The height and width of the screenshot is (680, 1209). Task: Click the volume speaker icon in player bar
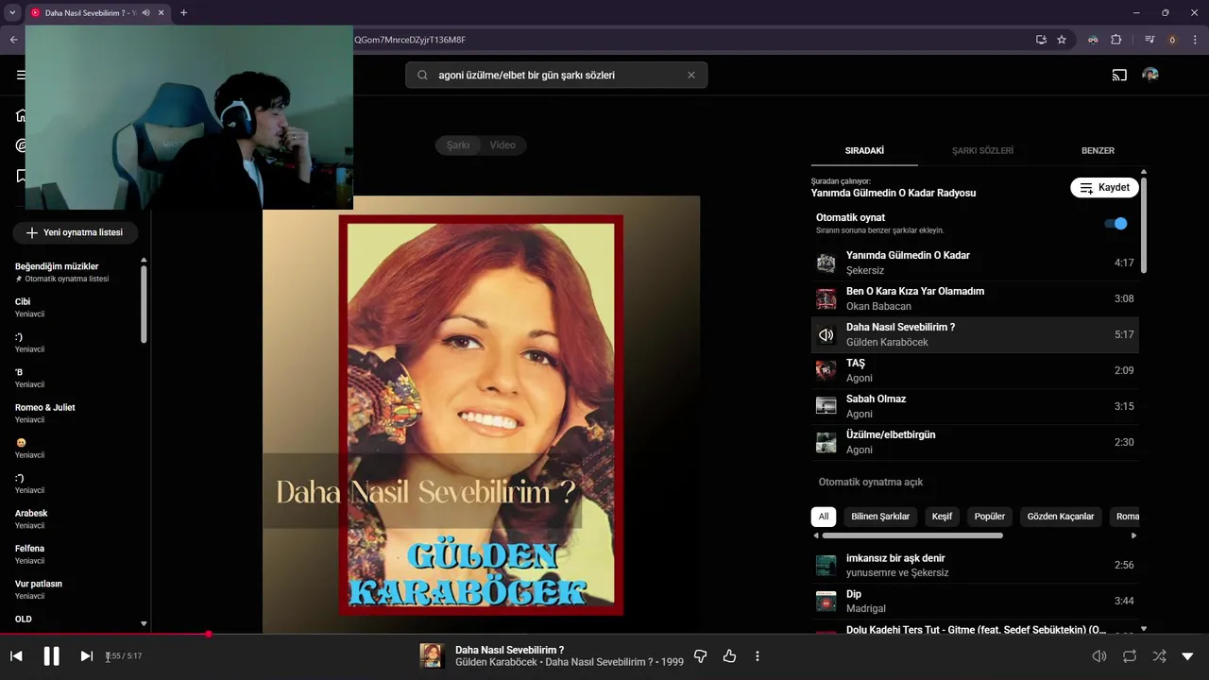1099,655
